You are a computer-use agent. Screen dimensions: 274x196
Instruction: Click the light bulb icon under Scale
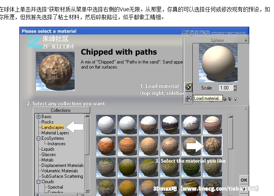(x=236, y=99)
